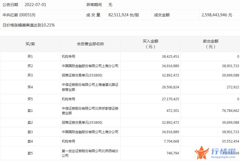Select the 买2 row label

[30, 66]
